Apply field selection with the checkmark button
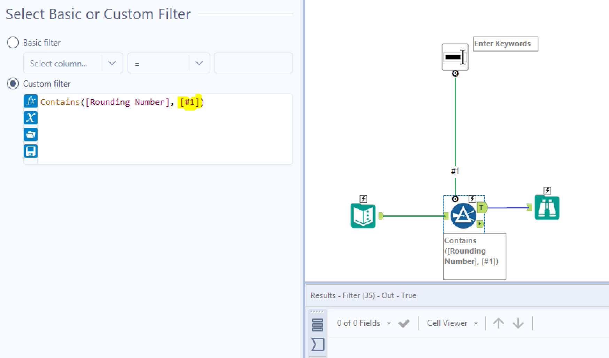Image resolution: width=609 pixels, height=358 pixels. [404, 323]
